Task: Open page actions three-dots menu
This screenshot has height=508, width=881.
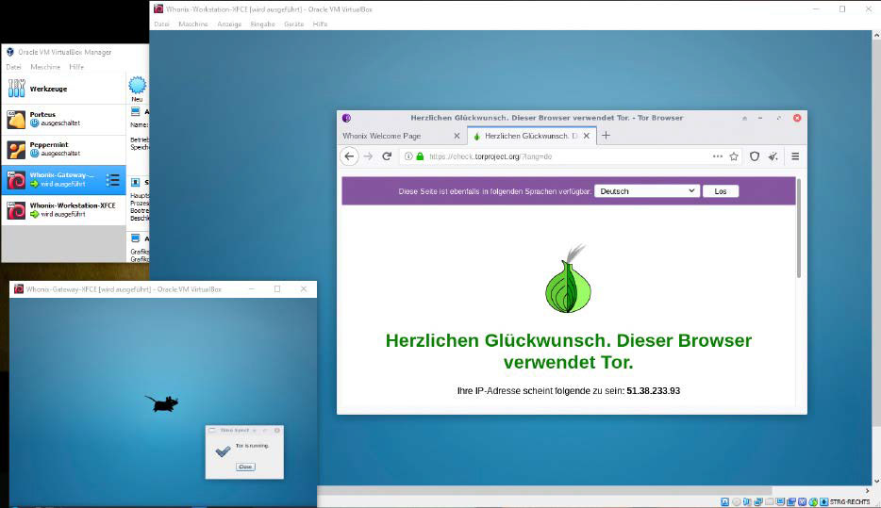Action: [718, 156]
